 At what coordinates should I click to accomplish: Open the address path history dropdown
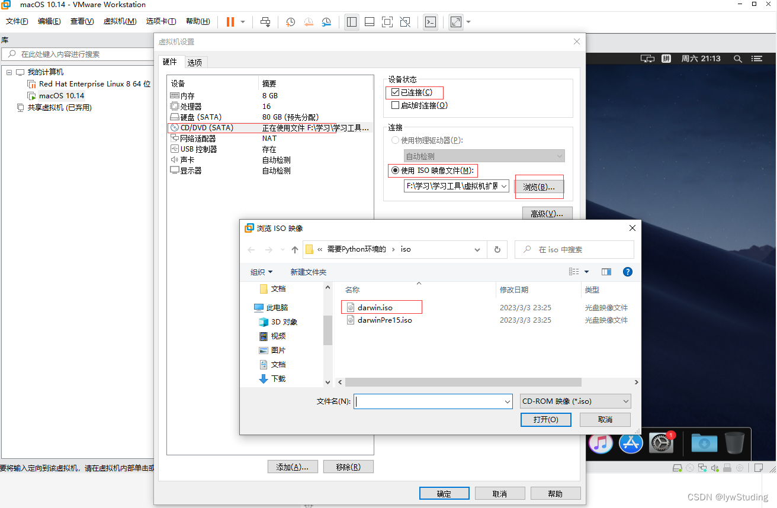pos(477,250)
